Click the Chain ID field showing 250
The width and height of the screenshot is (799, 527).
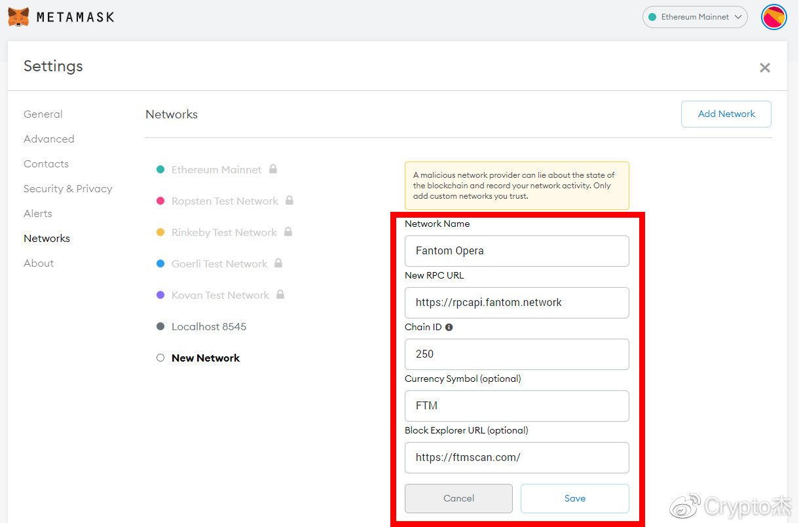click(x=517, y=354)
